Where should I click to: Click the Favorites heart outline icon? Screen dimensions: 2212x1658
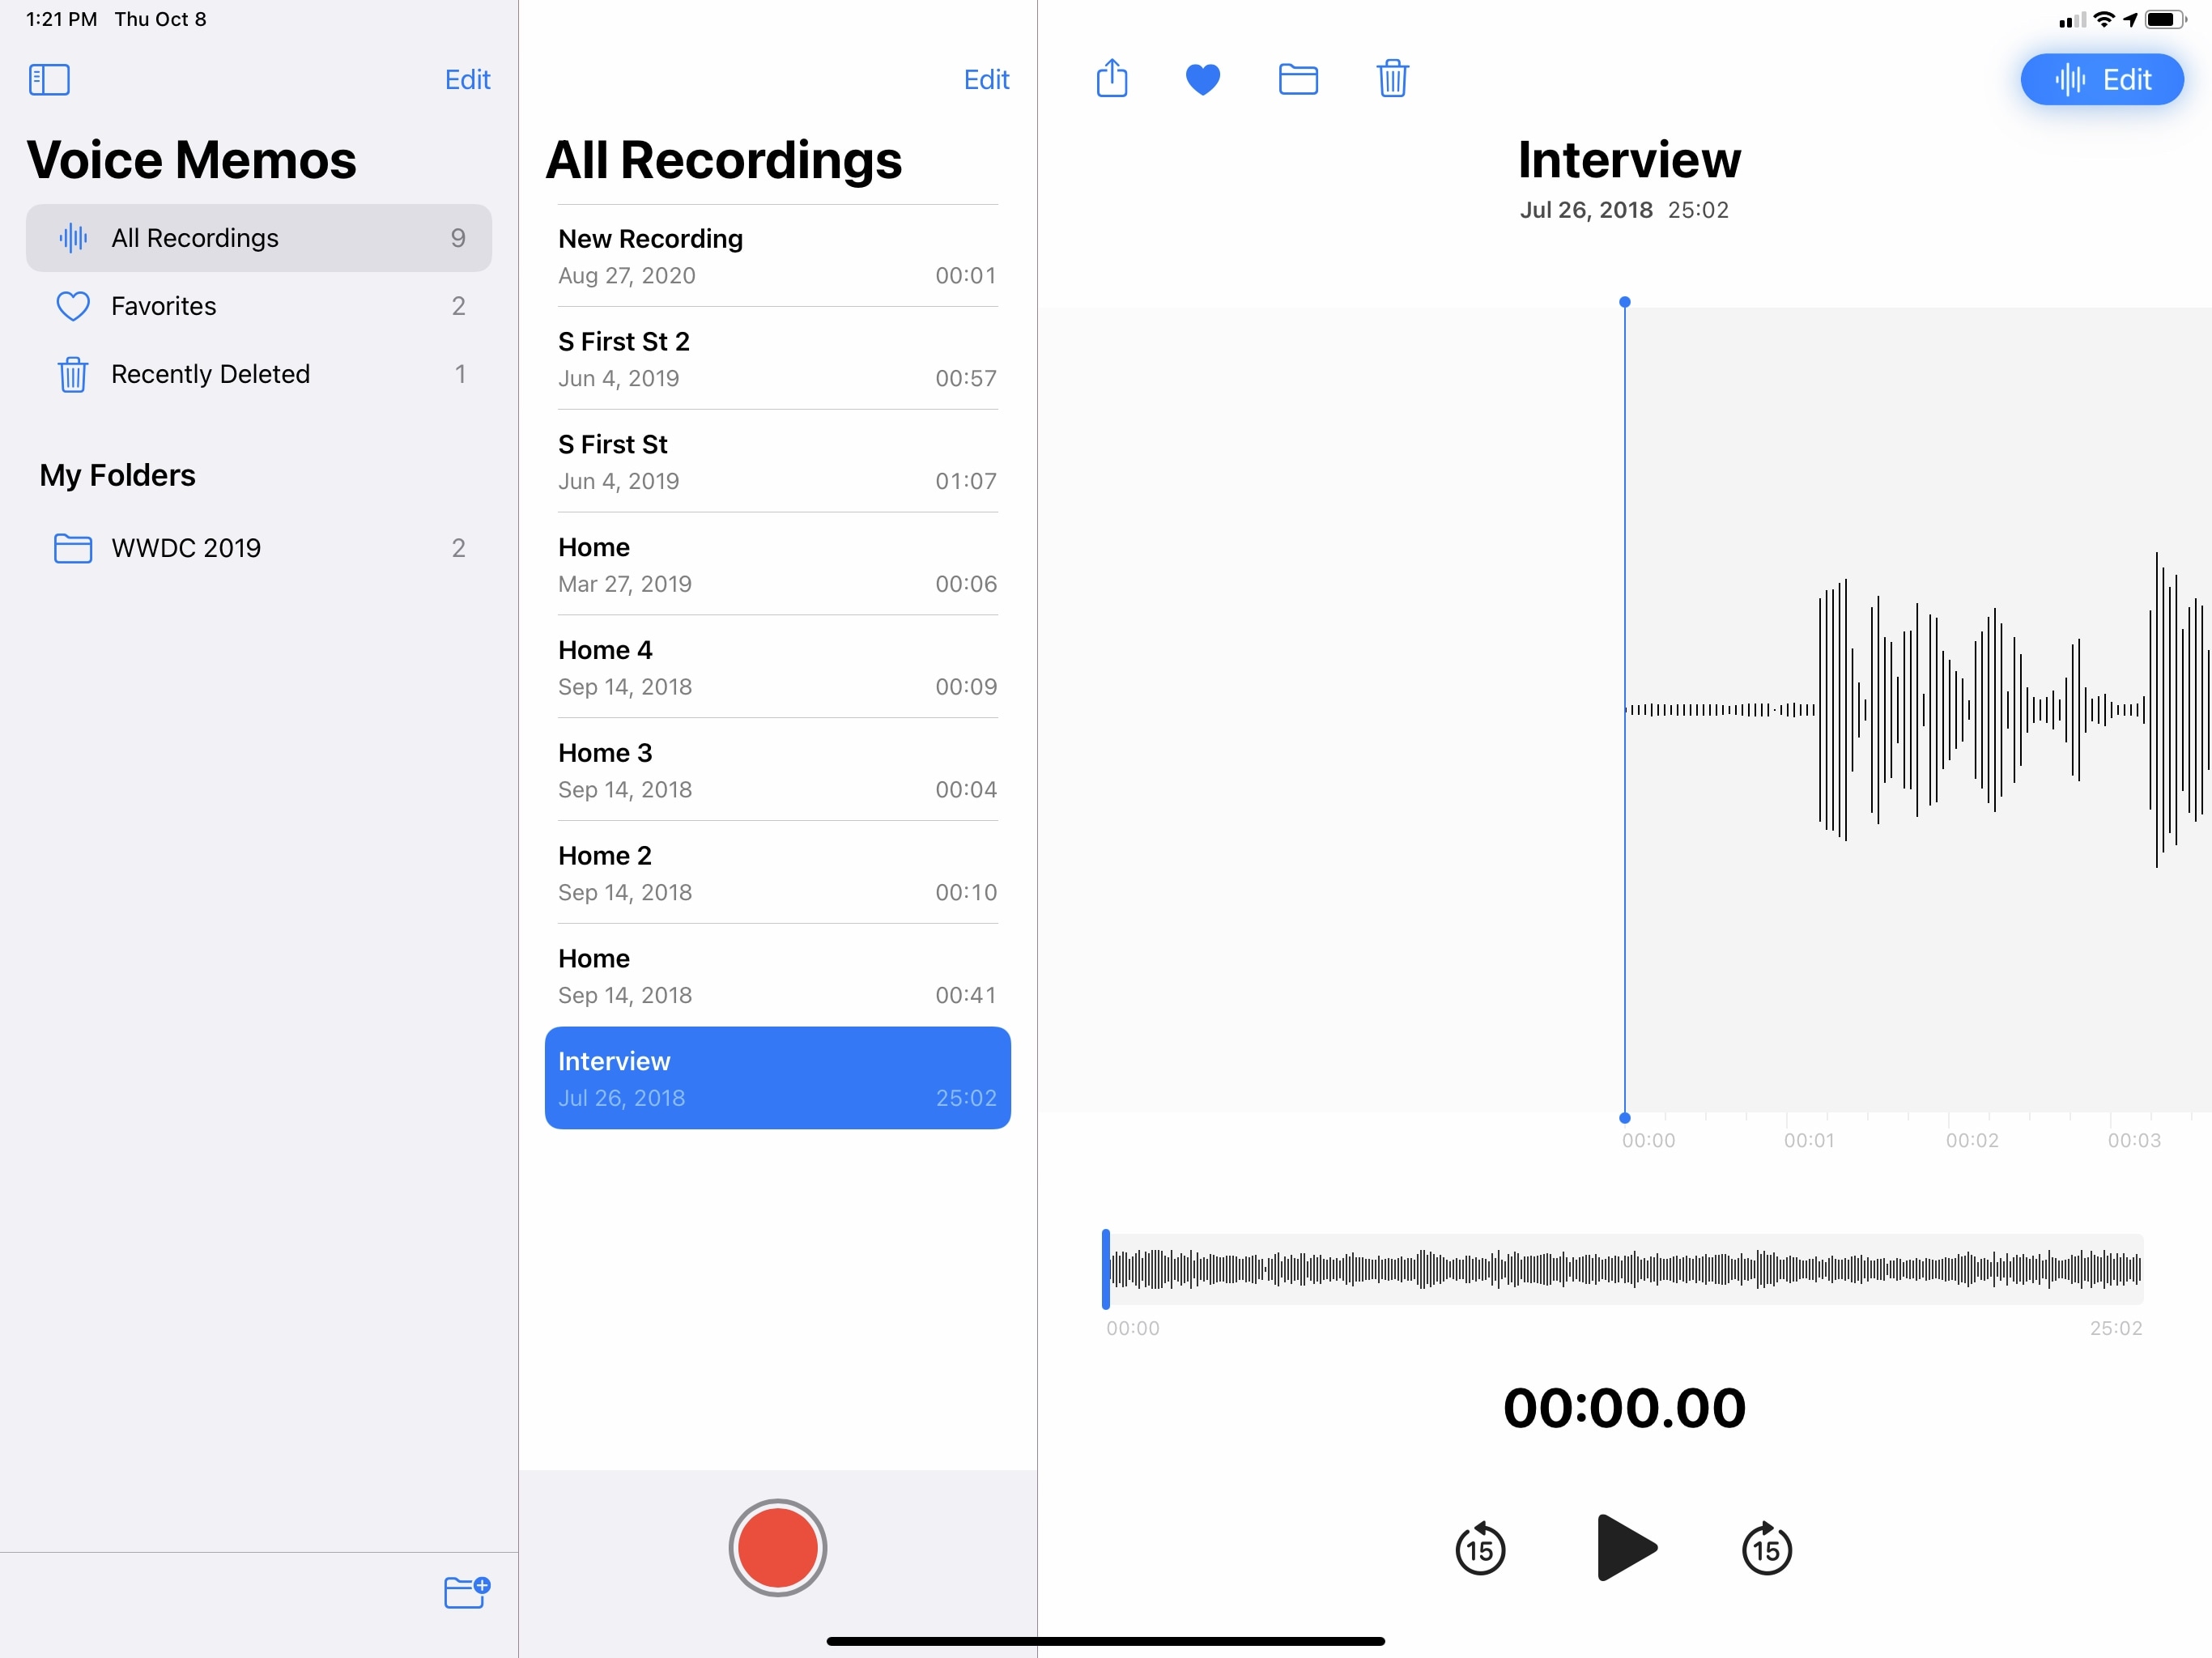click(73, 306)
